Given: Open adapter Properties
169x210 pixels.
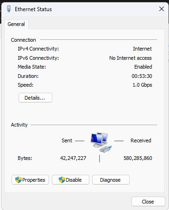Looking at the screenshot, I should coord(30,180).
